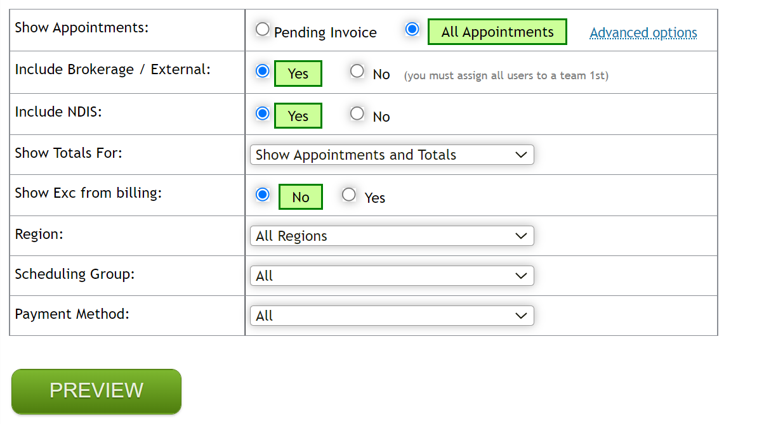The width and height of the screenshot is (757, 424).
Task: Open the Scheduling Group dropdown
Action: click(x=392, y=275)
